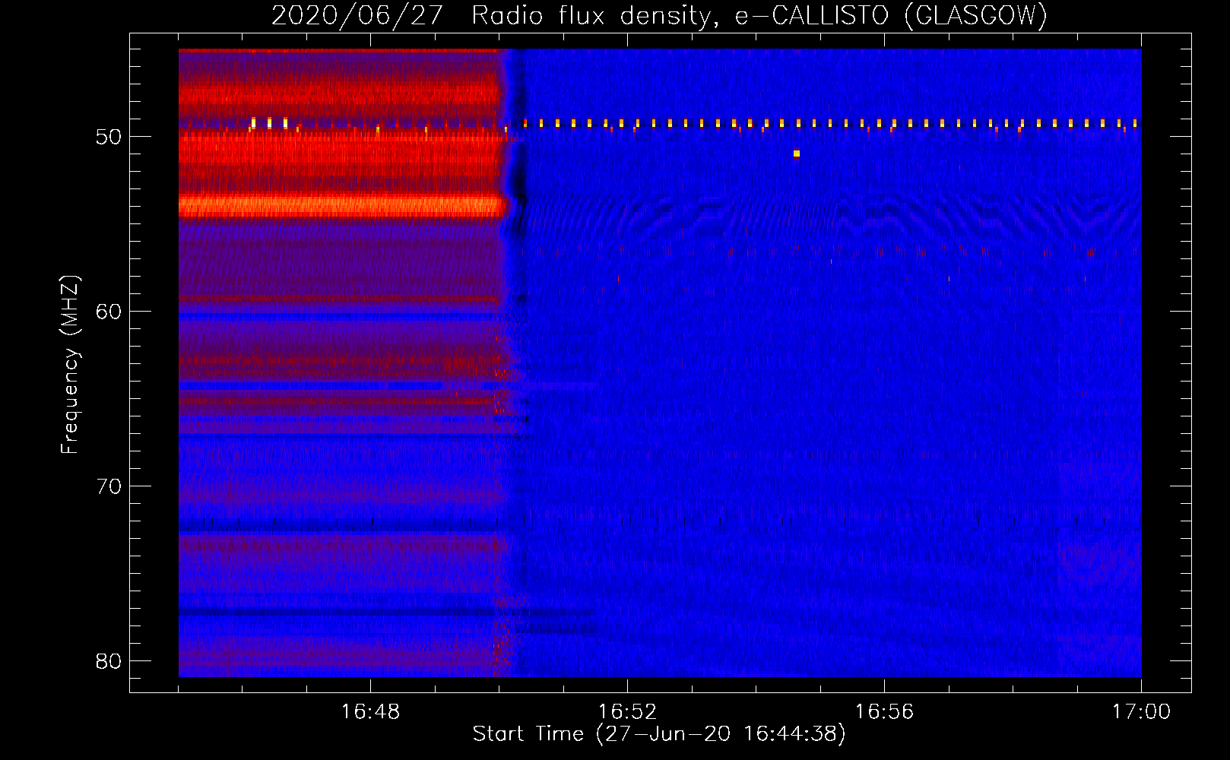The width and height of the screenshot is (1230, 760).
Task: Click the isolated yellow burst spot near 51 MHz
Action: [796, 154]
